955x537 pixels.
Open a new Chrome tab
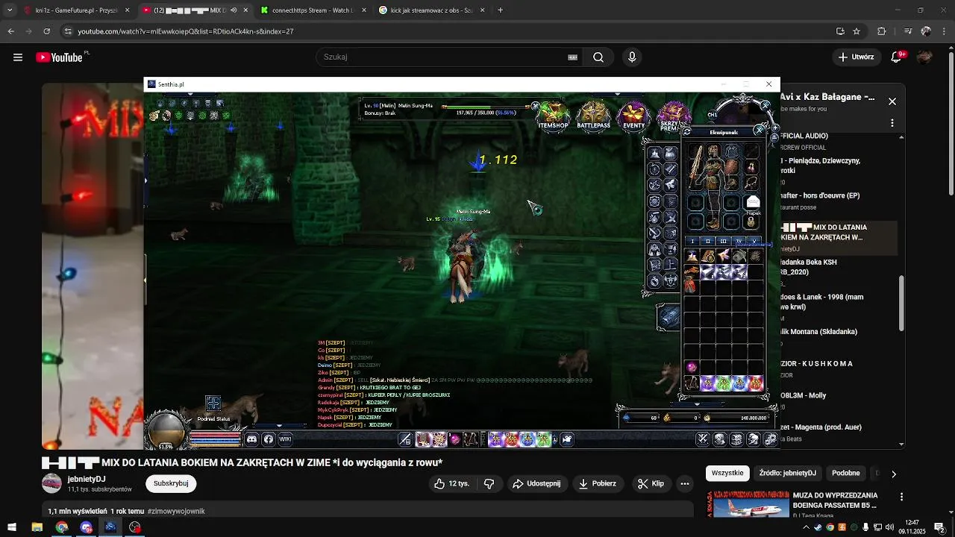pyautogui.click(x=500, y=10)
